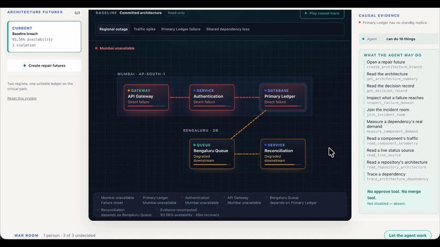Click the Reset this system link
This screenshot has height=247, width=440.
click(x=22, y=98)
